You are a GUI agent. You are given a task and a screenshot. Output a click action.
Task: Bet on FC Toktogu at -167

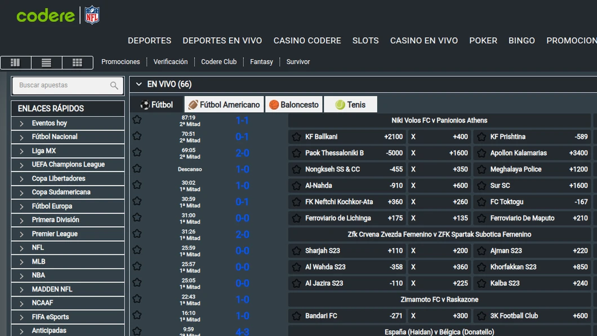(x=532, y=202)
